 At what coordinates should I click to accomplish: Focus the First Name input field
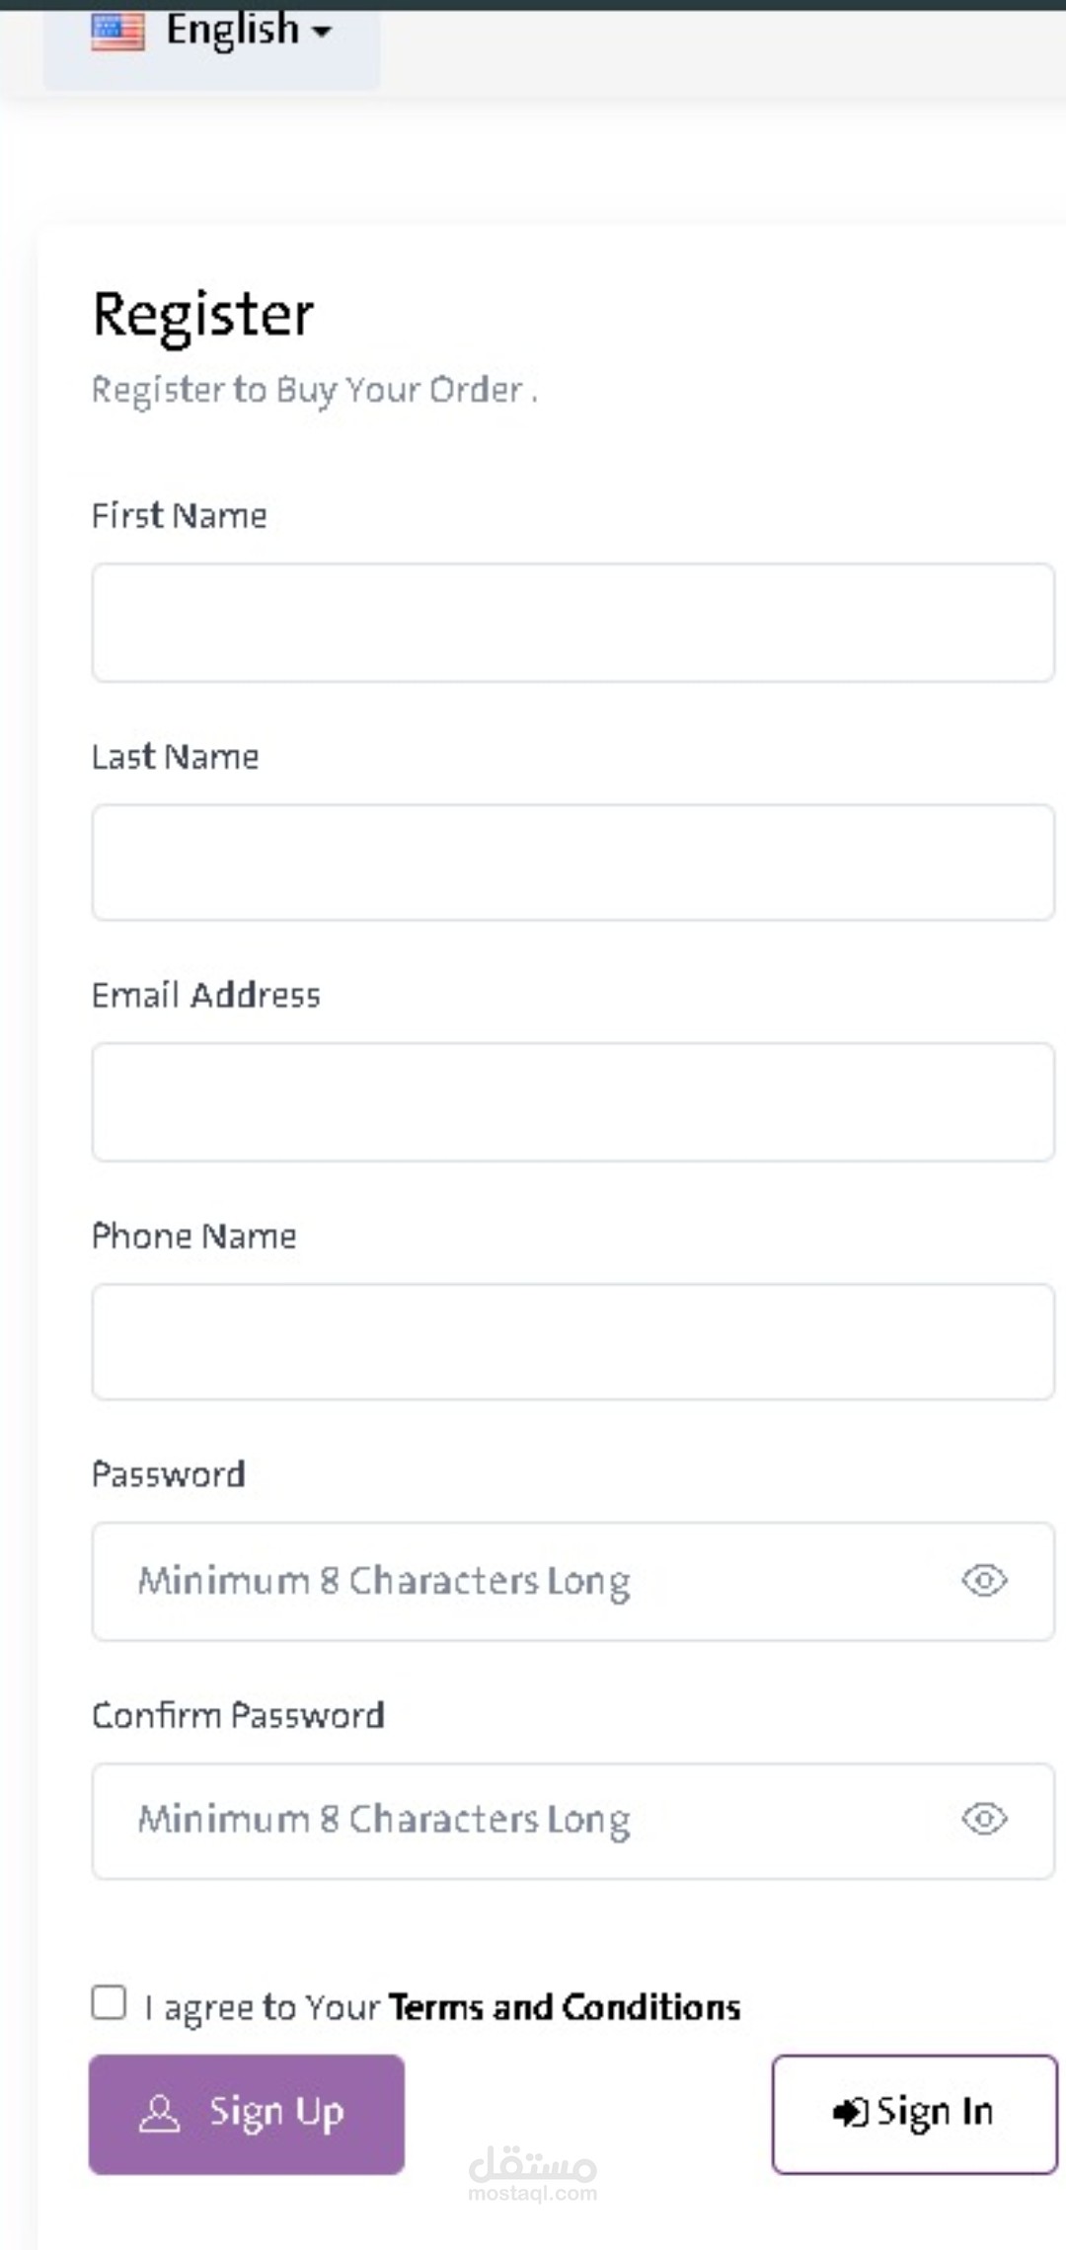click(x=573, y=623)
